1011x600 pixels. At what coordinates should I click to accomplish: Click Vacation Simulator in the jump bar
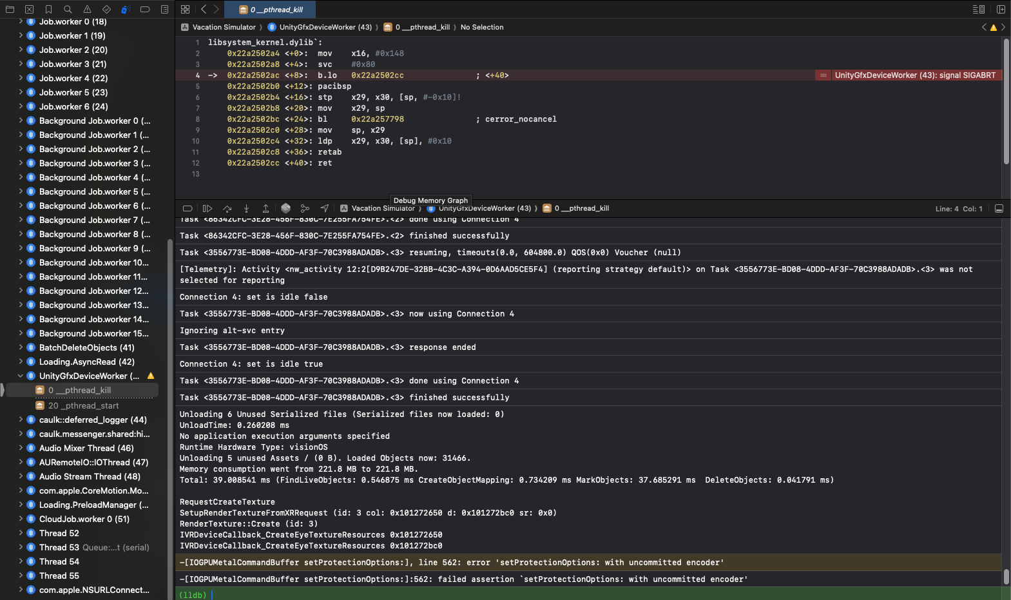tap(224, 27)
